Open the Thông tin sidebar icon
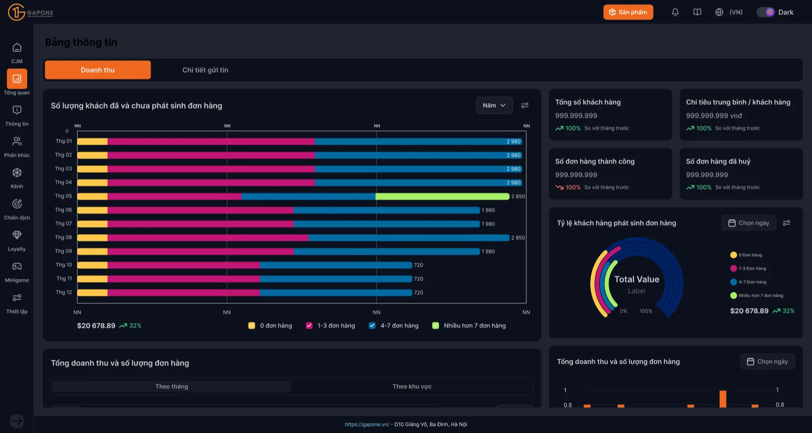812x433 pixels. (17, 110)
